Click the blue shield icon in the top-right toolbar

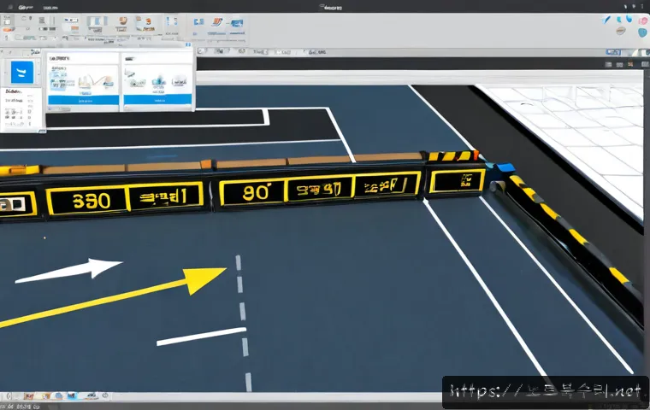(x=642, y=32)
